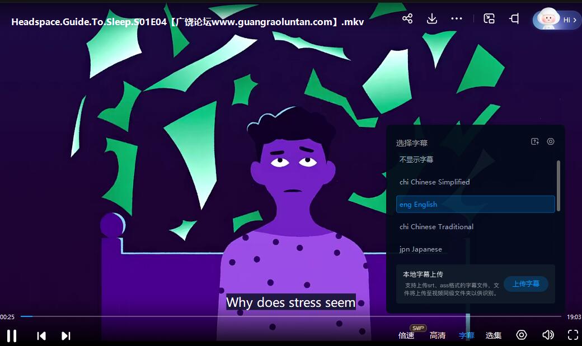This screenshot has height=346, width=582.
Task: Click the 选择字幕 panel heading
Action: coord(412,143)
